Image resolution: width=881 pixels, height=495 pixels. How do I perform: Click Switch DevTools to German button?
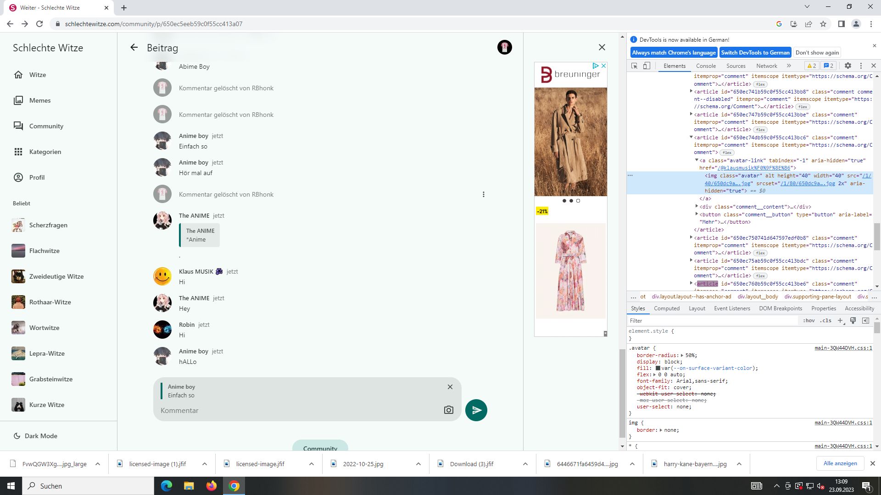pos(755,53)
